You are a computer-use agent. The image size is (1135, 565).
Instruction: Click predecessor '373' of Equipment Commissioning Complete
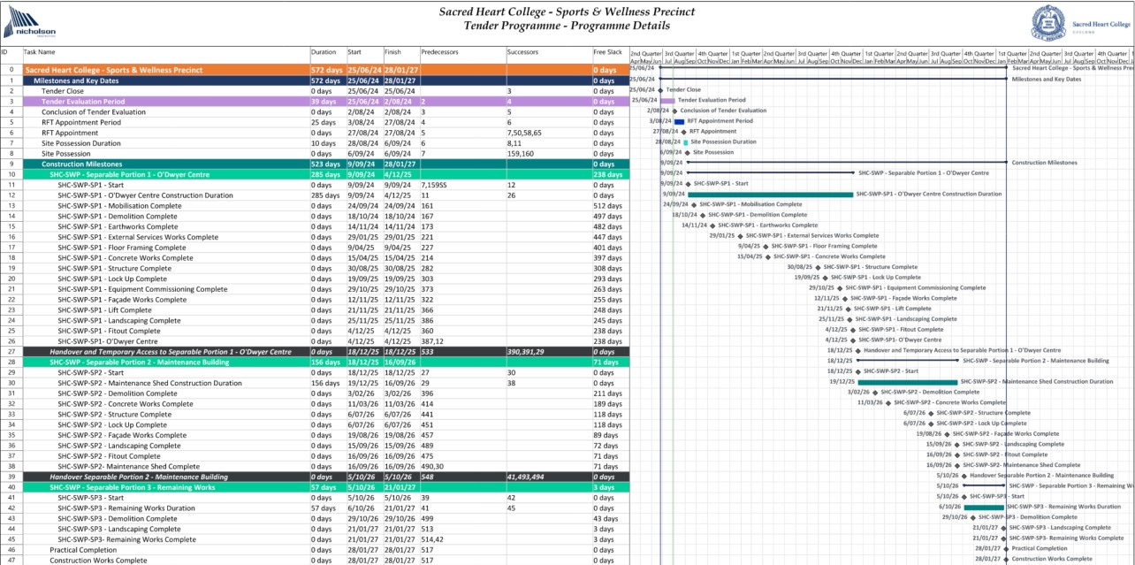tap(426, 289)
